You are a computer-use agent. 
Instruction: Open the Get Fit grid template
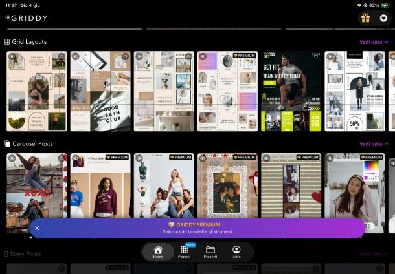coord(291,91)
